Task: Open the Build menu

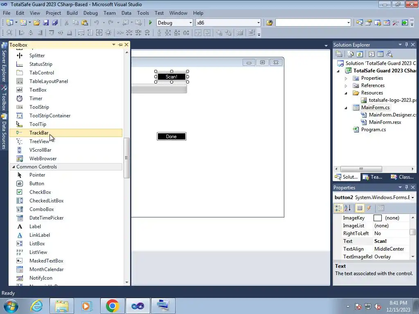Action: (72, 13)
